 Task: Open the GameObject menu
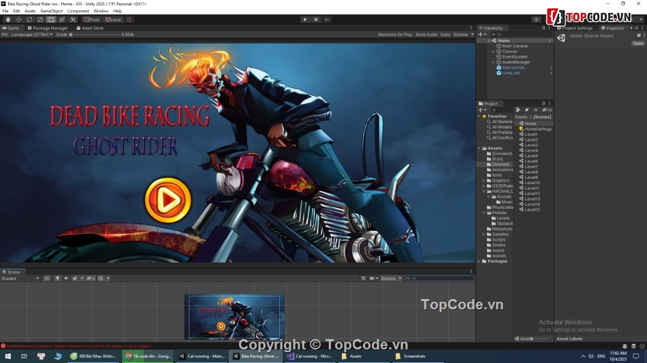tap(51, 11)
